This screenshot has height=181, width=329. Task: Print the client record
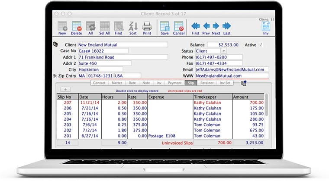point(147,28)
